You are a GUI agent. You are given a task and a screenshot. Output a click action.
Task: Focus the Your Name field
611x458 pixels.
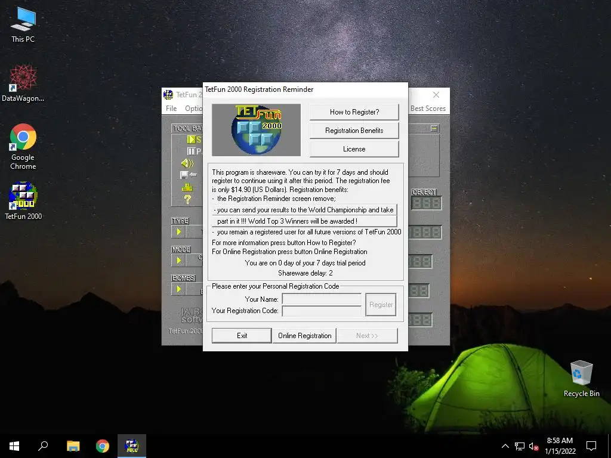tap(322, 299)
